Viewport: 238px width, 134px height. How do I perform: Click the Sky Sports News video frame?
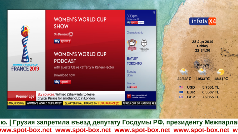82,60
